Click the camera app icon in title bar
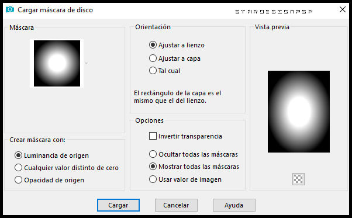This screenshot has width=352, height=218. click(x=10, y=10)
